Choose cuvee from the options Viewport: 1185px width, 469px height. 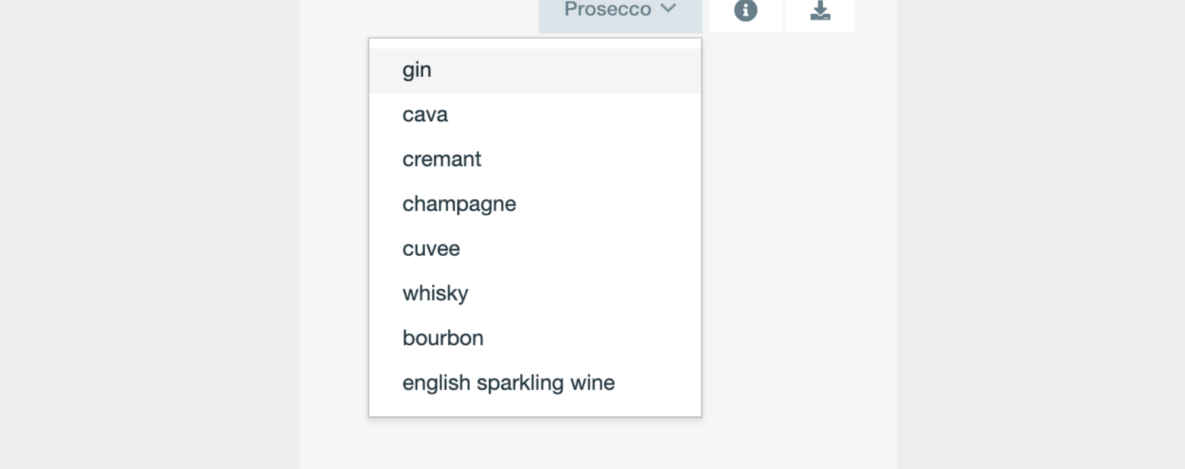pyautogui.click(x=431, y=249)
